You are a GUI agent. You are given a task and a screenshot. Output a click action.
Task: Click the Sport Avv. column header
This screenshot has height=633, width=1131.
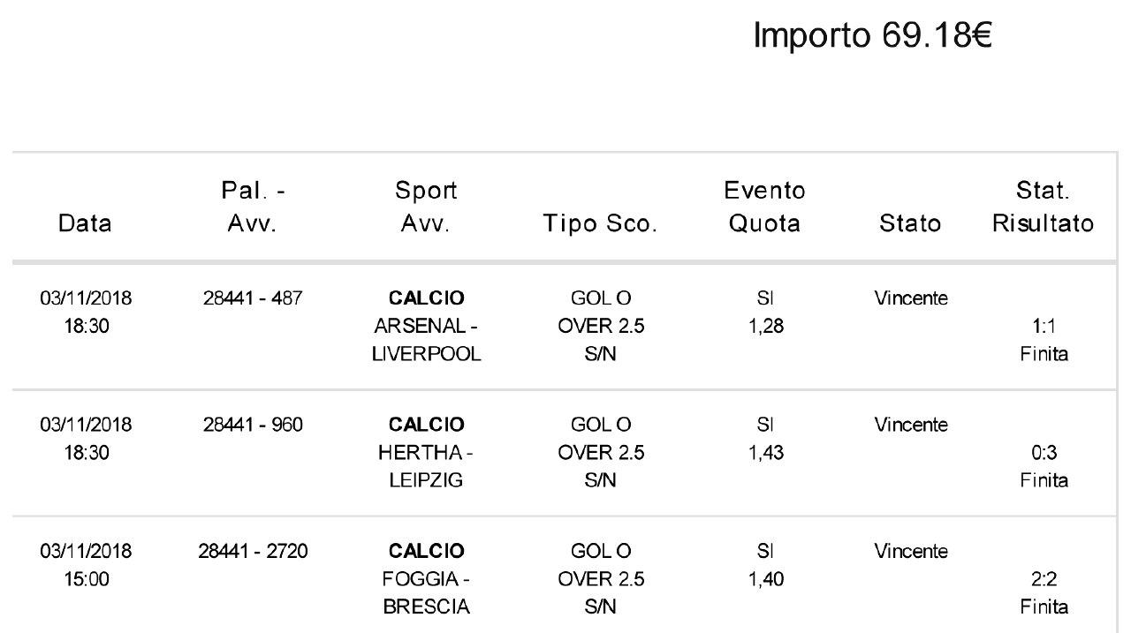[x=427, y=207]
